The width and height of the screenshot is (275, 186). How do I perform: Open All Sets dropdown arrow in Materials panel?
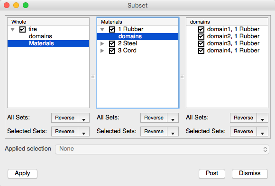(x=173, y=118)
